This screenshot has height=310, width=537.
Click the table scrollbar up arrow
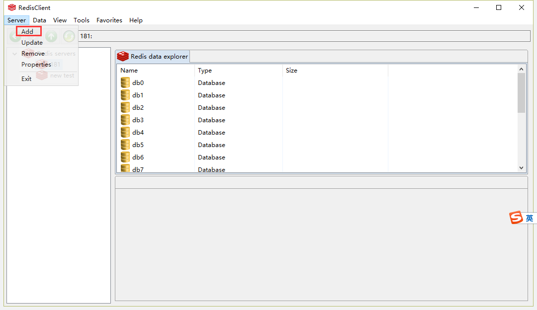click(521, 69)
